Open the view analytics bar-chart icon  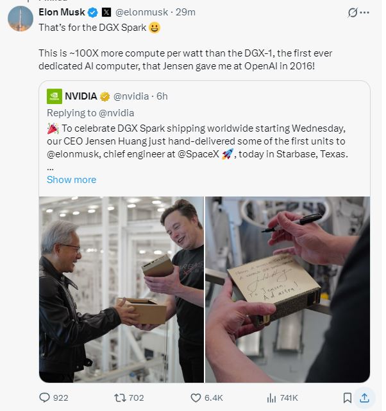coord(271,398)
